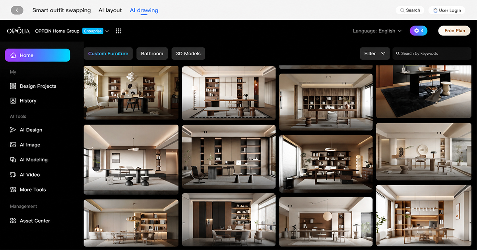Click the Search by keywords field
Image resolution: width=477 pixels, height=250 pixels.
tap(432, 53)
